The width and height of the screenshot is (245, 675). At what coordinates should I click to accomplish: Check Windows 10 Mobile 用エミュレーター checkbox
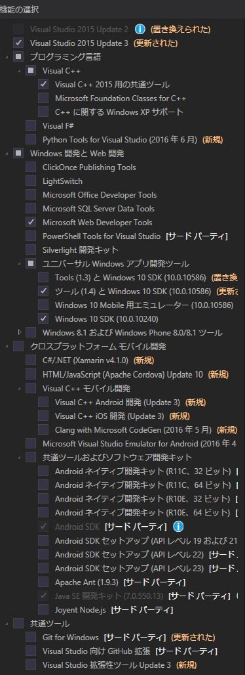click(x=43, y=305)
